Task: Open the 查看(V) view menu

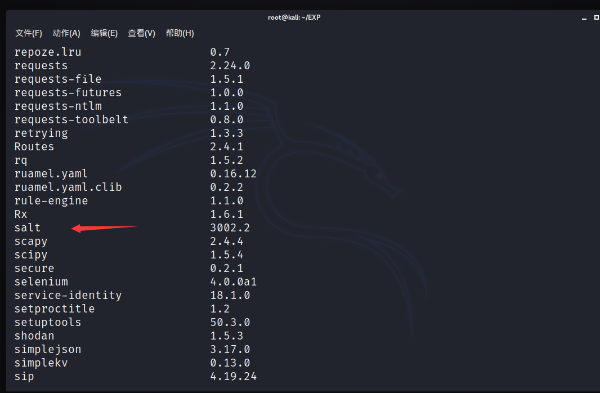Action: click(141, 33)
